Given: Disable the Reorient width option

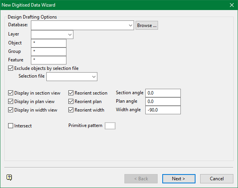Looking at the screenshot, I should [71, 110].
